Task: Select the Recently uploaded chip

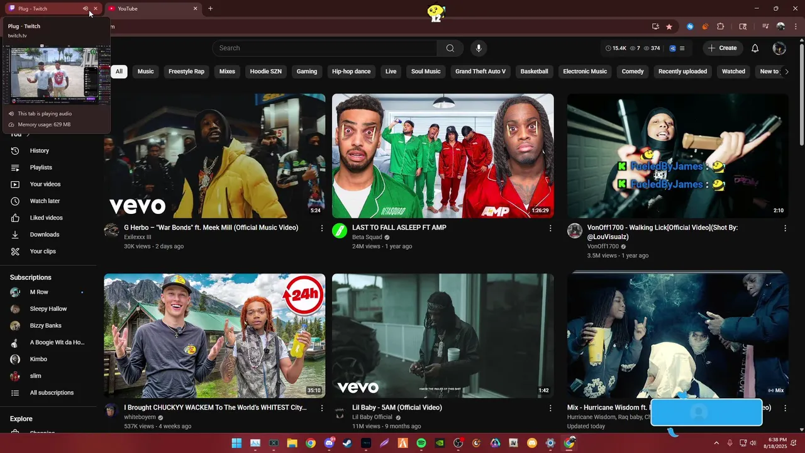Action: coord(682,71)
